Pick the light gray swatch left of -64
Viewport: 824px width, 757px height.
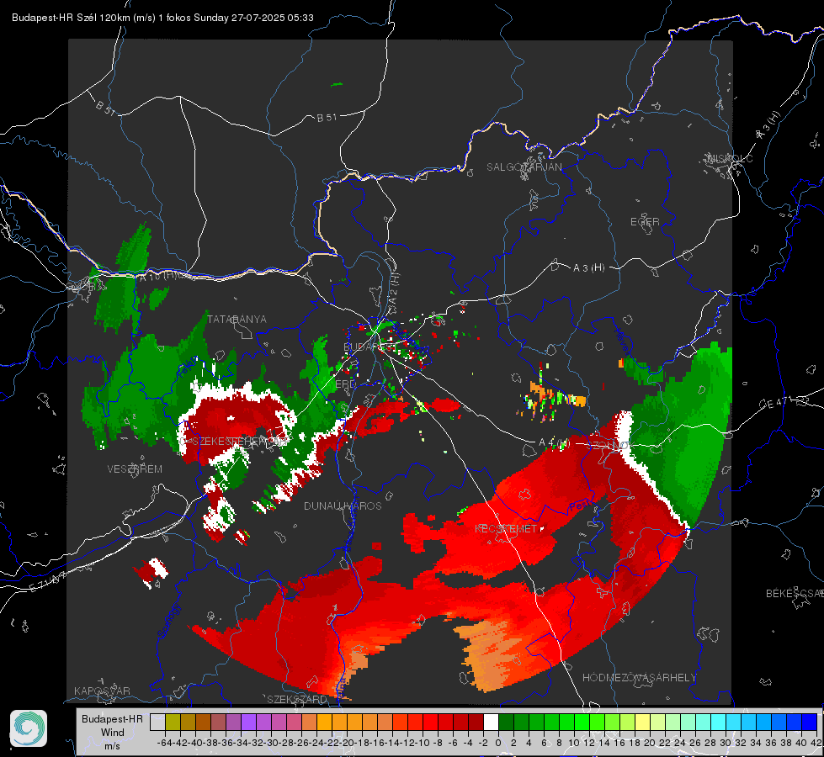(157, 722)
